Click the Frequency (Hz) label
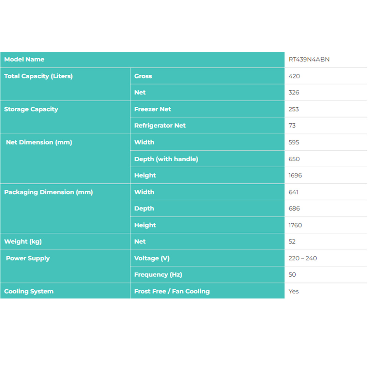 [x=156, y=275]
